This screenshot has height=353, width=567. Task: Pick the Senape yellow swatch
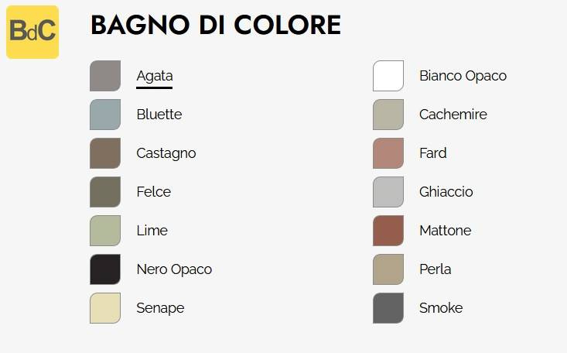105,308
